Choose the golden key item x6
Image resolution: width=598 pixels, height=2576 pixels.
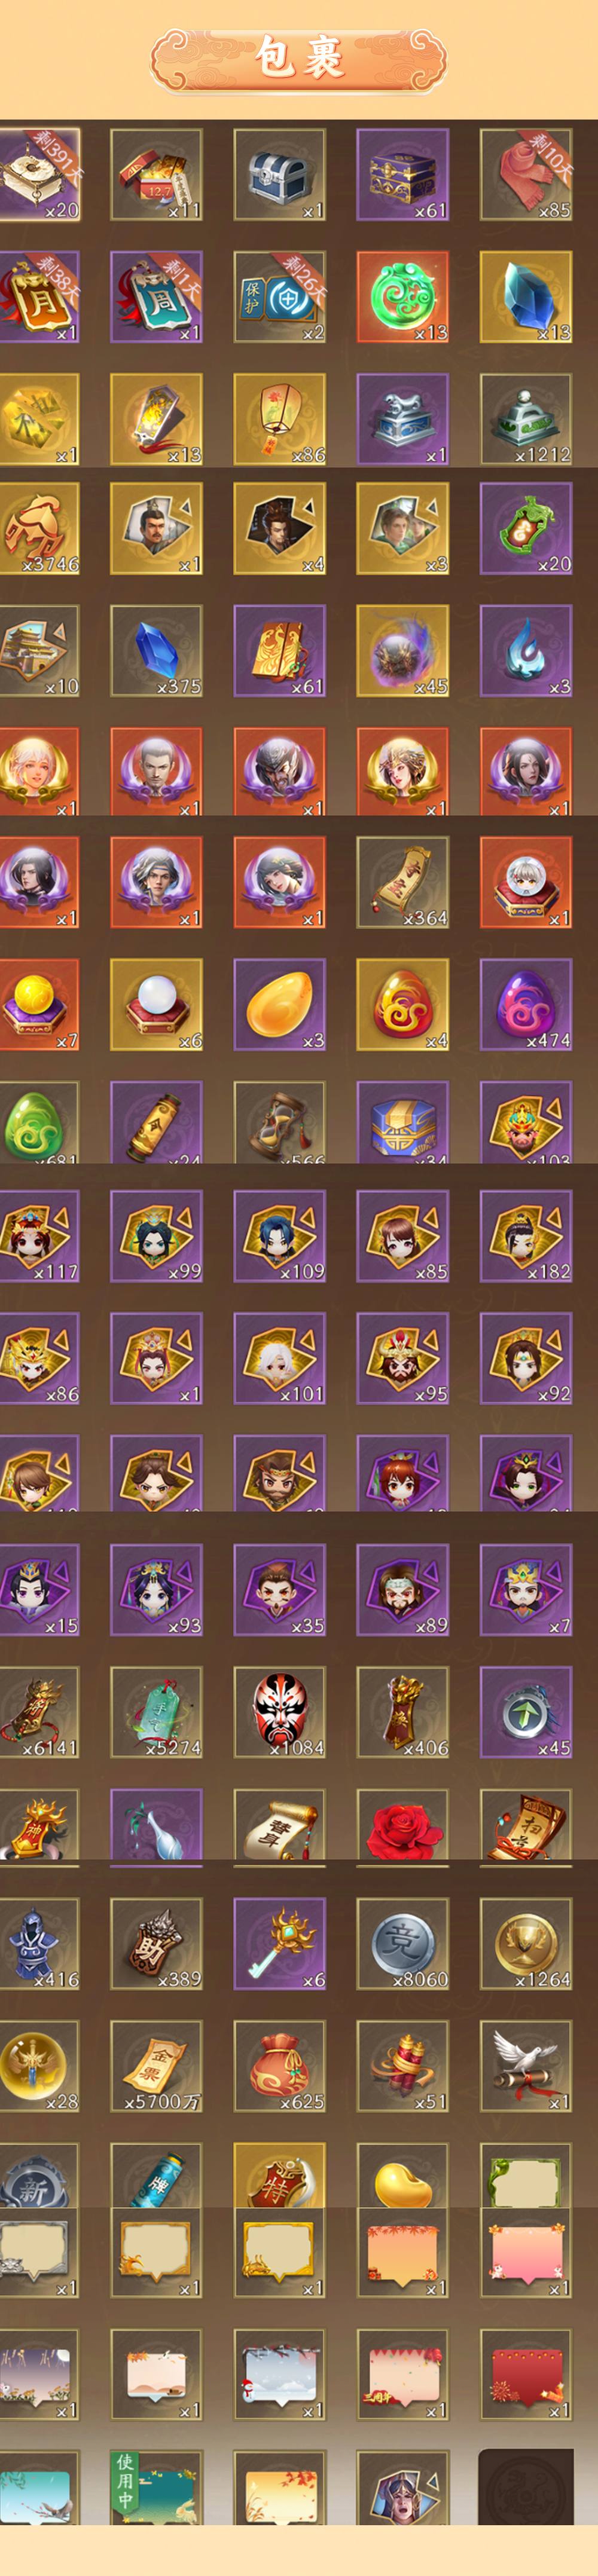pyautogui.click(x=279, y=1944)
